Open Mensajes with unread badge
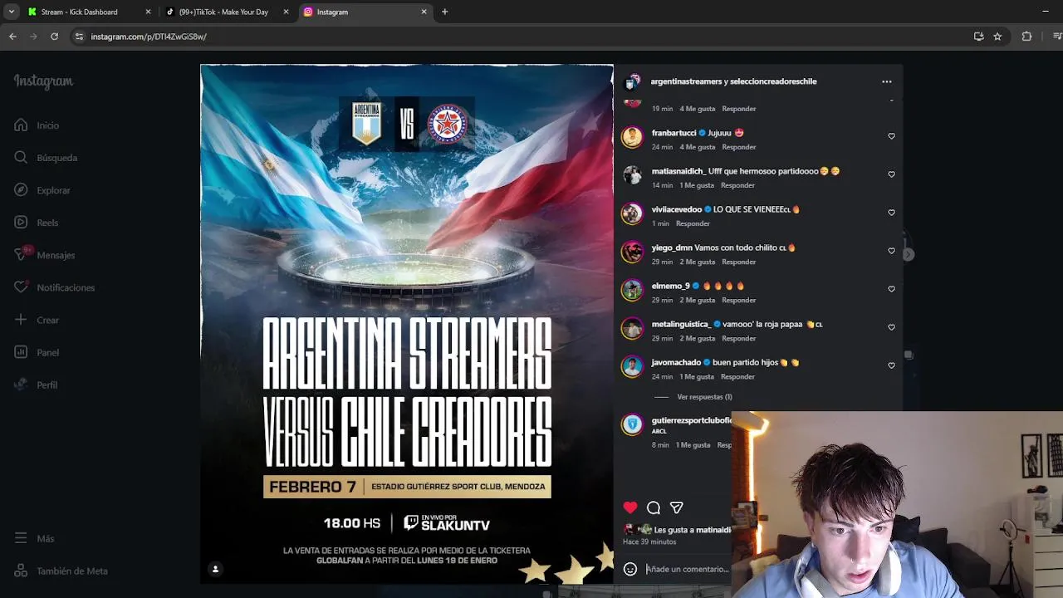 coord(44,255)
